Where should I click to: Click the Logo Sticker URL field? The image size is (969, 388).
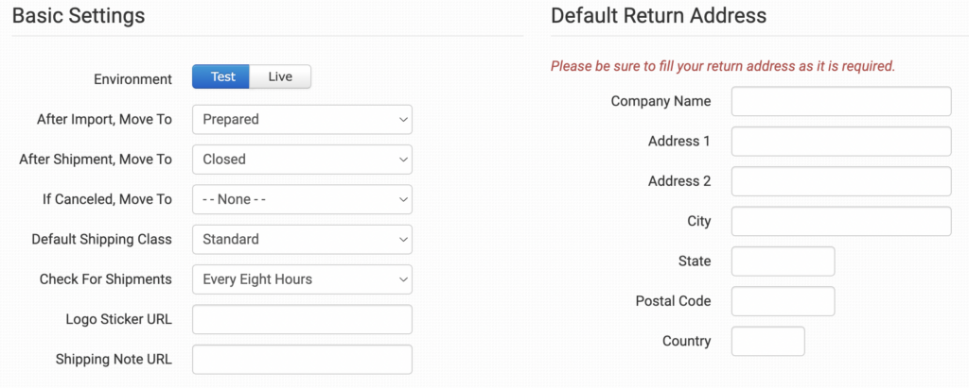coord(302,320)
